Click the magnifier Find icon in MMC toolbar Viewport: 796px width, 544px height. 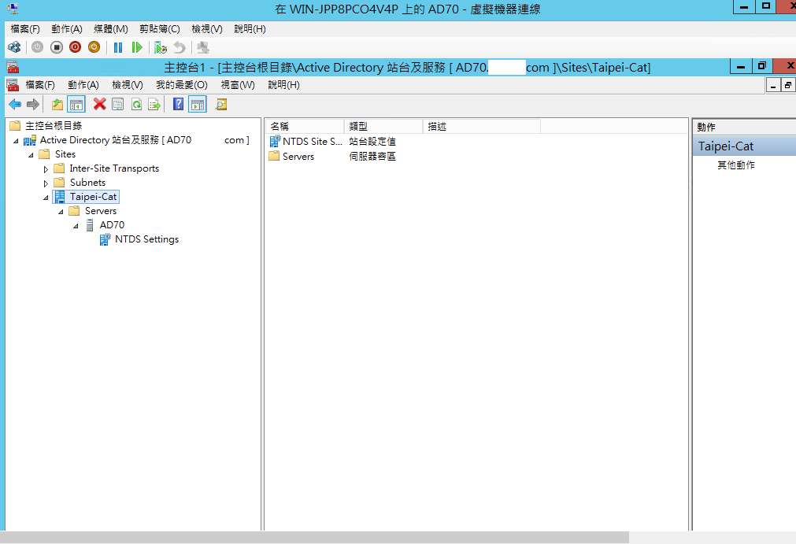point(220,105)
